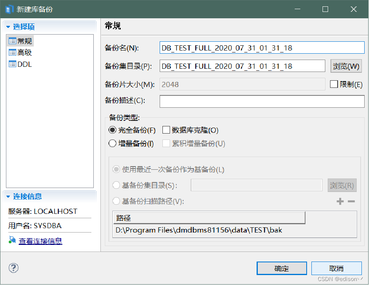Minimize the 新建库备份 dialog
This screenshot has height=285, width=369.
pos(298,9)
